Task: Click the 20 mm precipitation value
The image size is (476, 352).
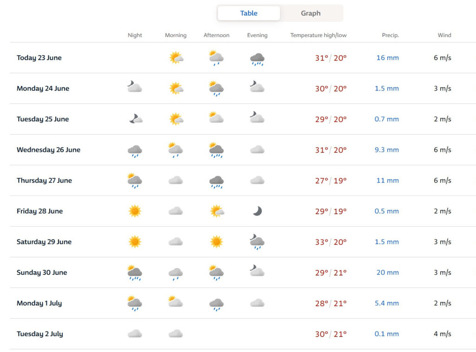Action: pyautogui.click(x=387, y=273)
